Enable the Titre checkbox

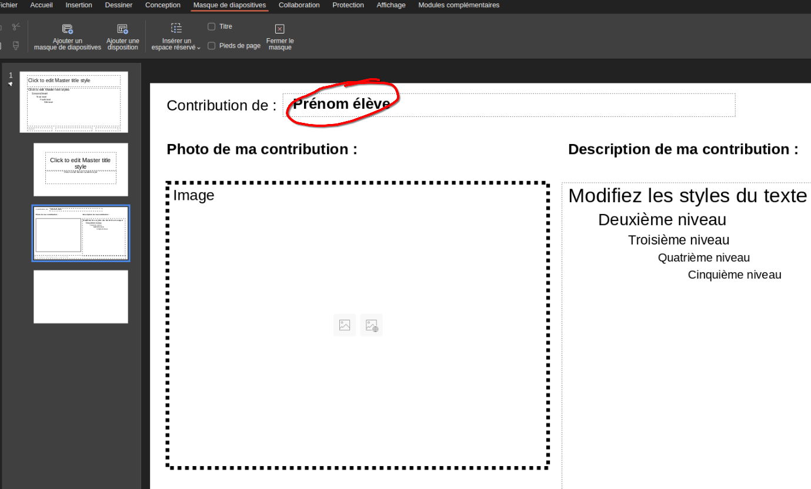212,26
